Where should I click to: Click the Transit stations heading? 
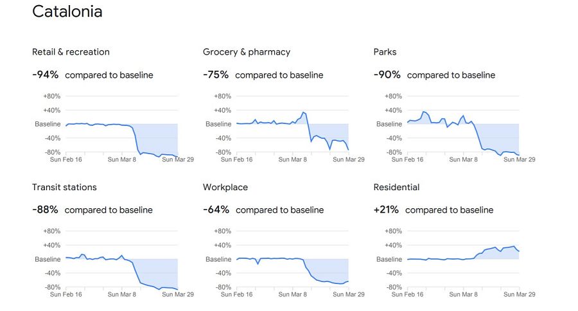pos(64,188)
